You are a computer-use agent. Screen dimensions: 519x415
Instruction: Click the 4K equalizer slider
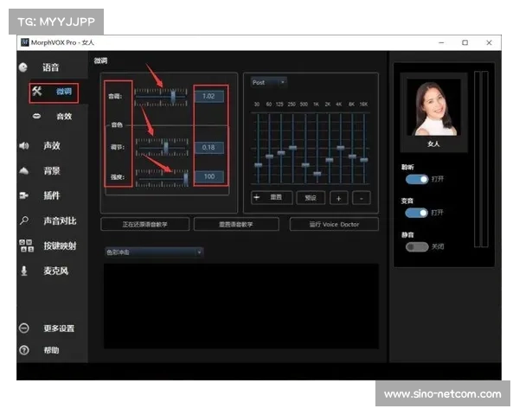pyautogui.click(x=341, y=148)
